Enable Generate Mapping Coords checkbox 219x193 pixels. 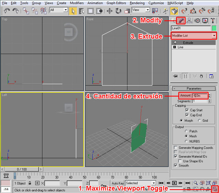pos(176,148)
